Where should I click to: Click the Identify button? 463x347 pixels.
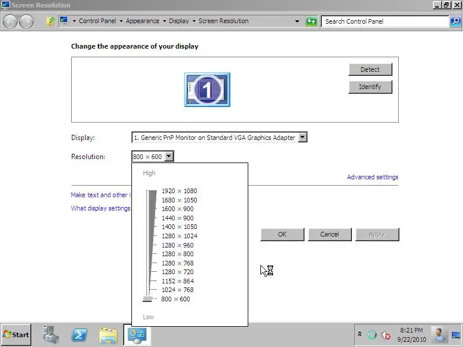pos(370,87)
